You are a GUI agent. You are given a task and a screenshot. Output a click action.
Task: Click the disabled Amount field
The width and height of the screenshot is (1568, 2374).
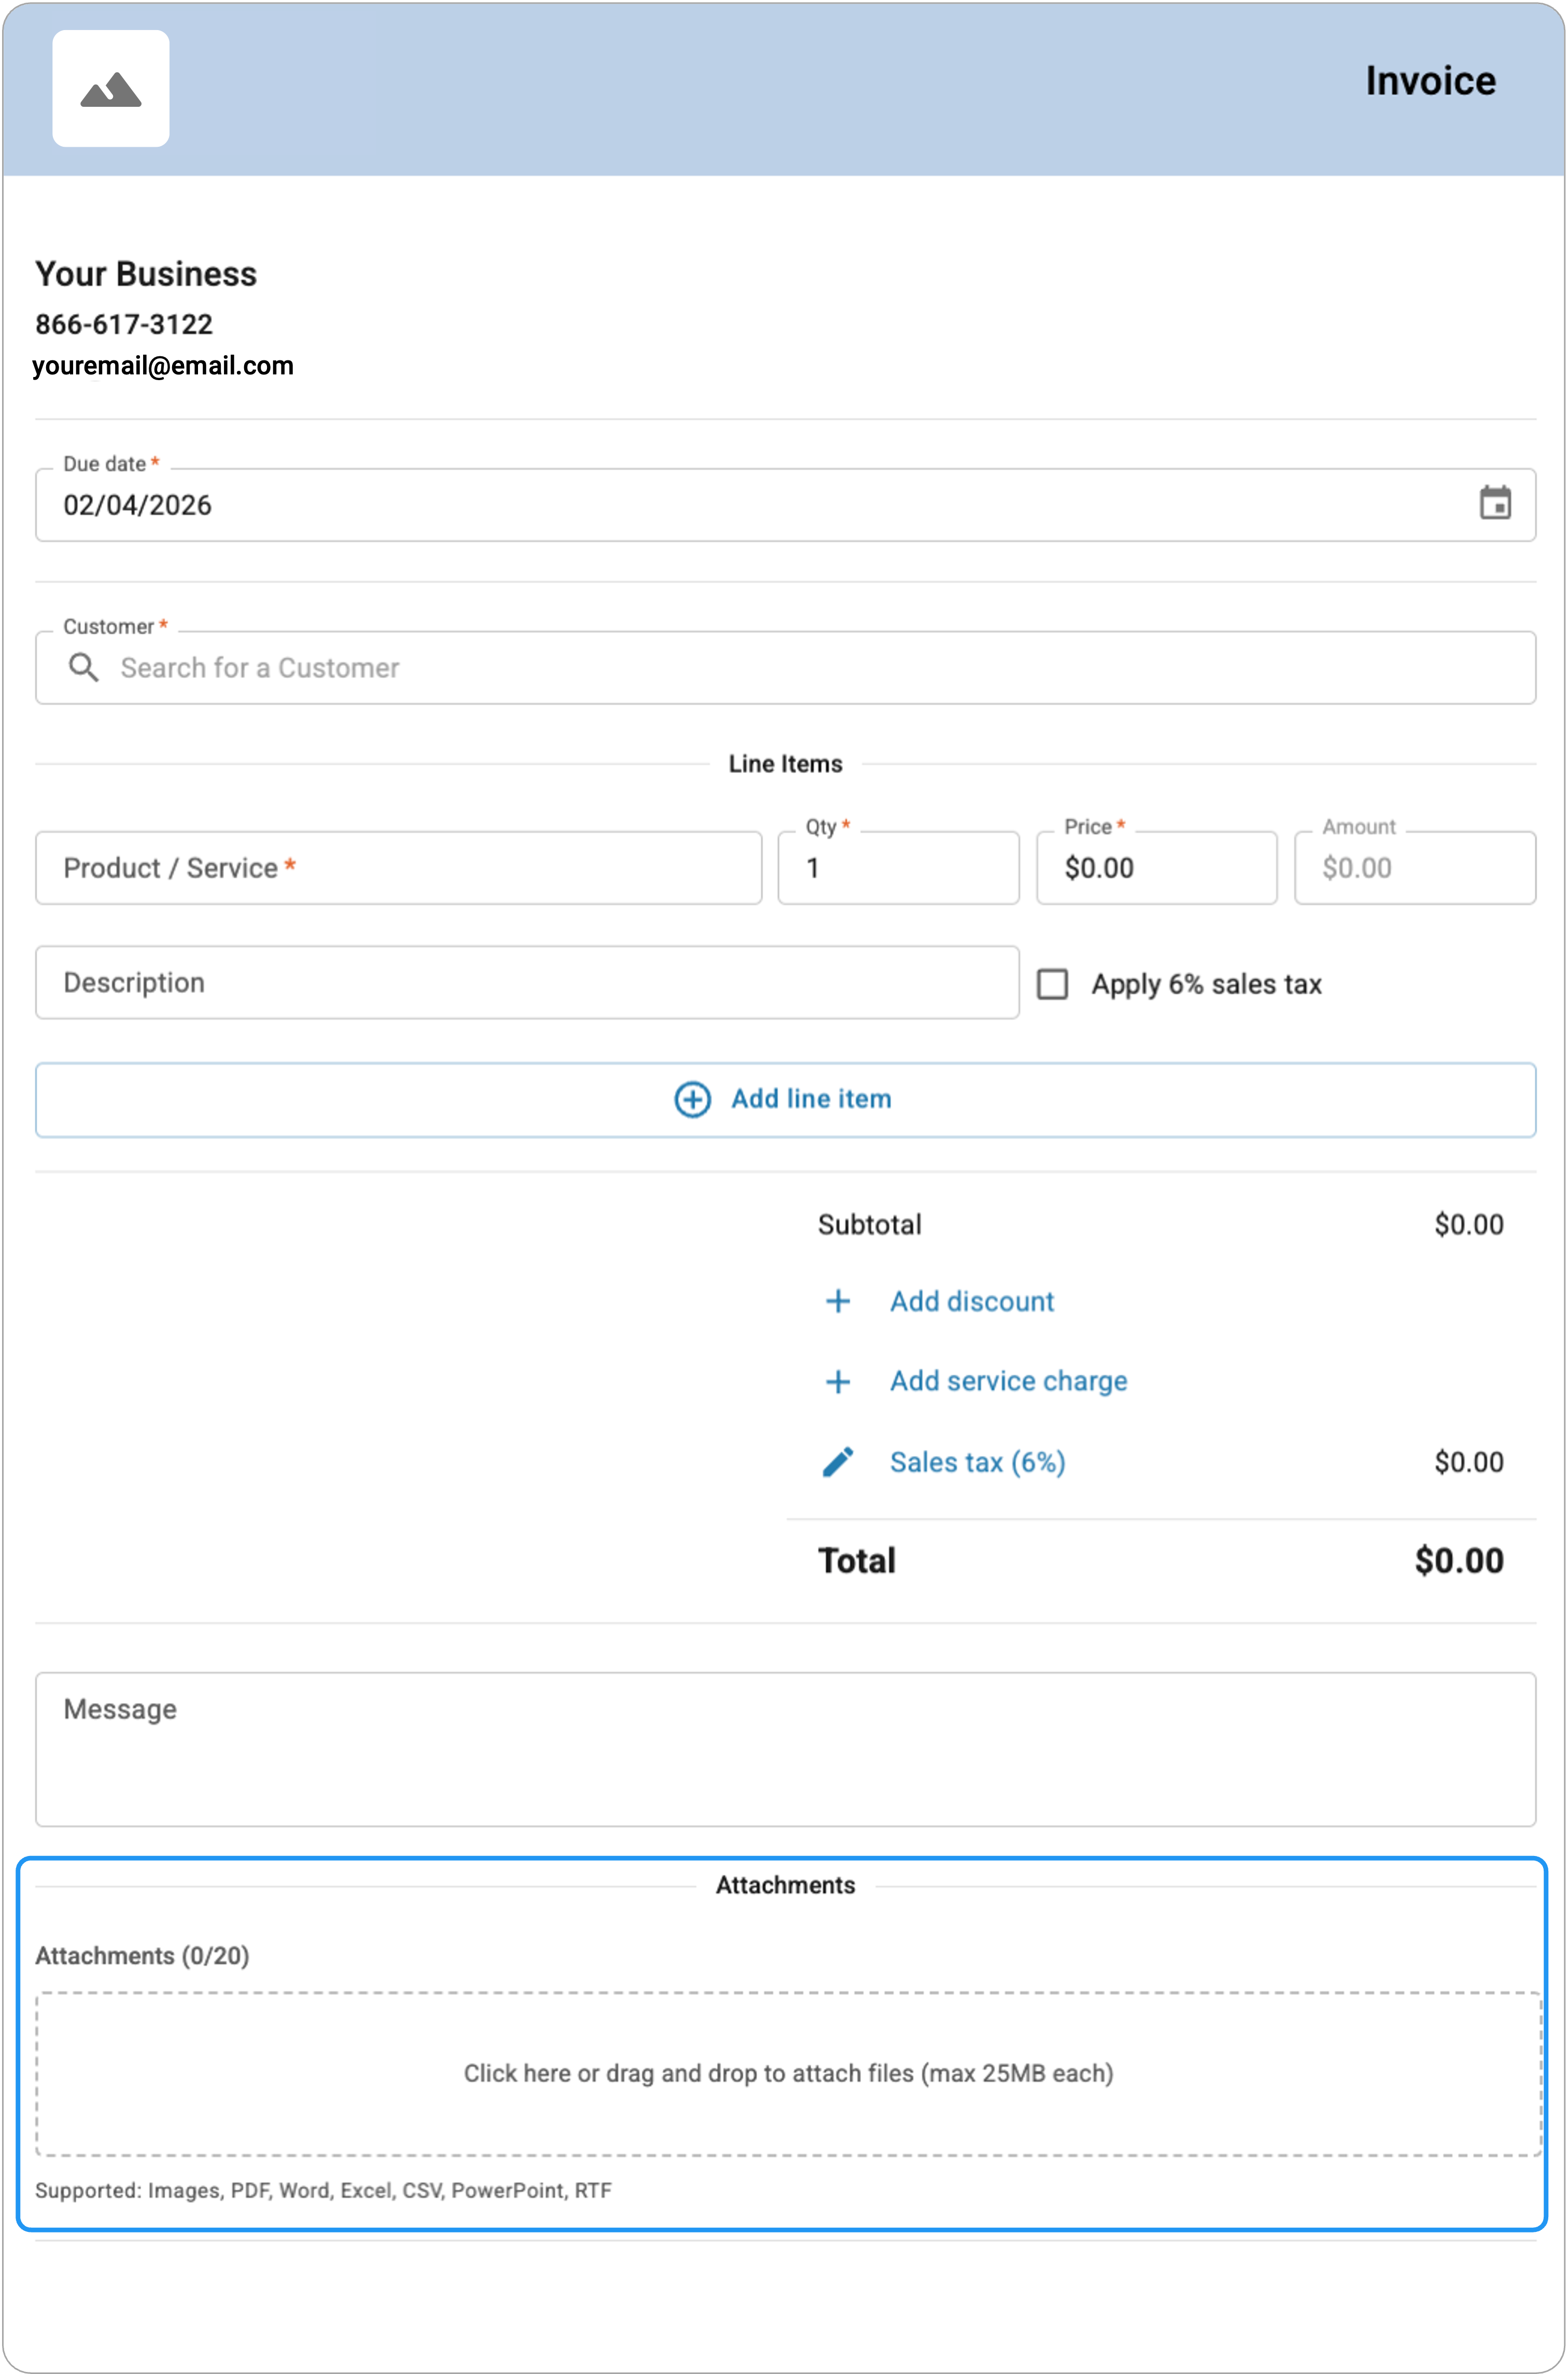tap(1415, 869)
